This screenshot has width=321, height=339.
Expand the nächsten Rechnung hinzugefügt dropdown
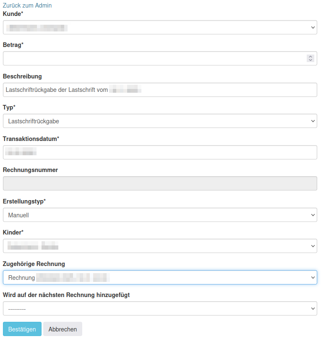159,308
